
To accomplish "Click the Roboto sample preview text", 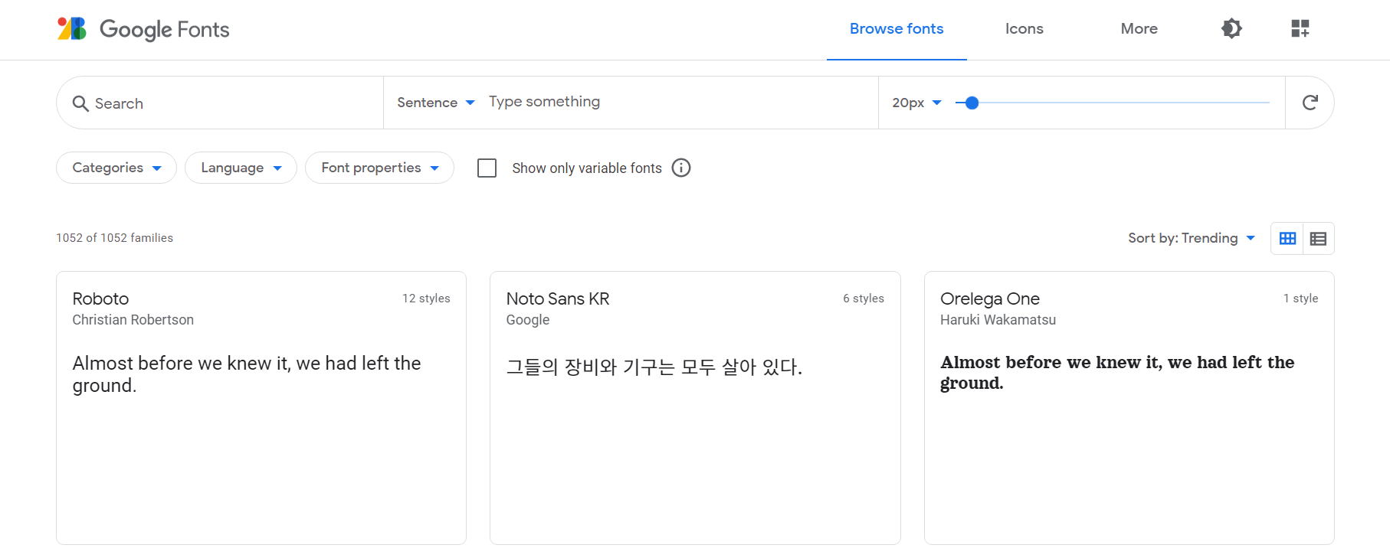I will 247,374.
